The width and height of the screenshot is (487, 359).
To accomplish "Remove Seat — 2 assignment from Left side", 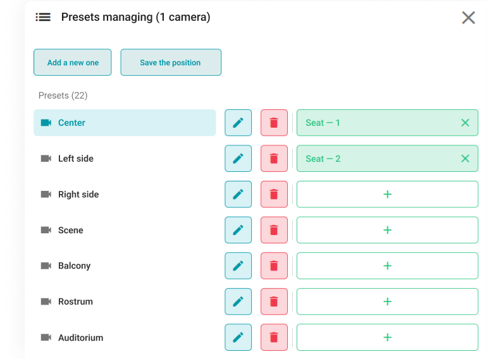I will tap(465, 159).
